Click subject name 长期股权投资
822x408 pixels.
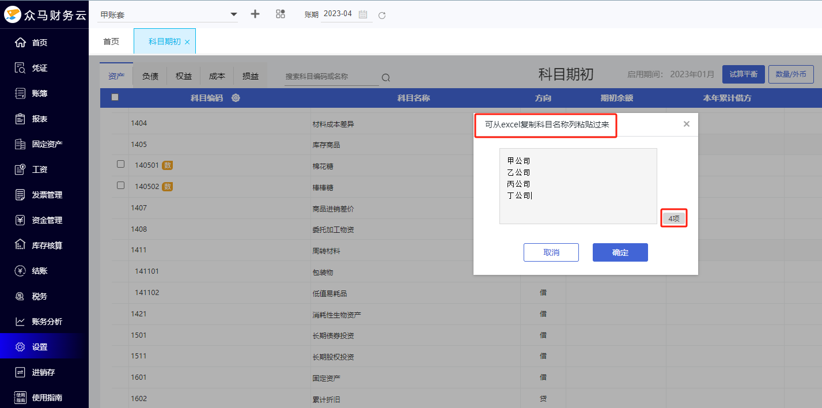(333, 357)
